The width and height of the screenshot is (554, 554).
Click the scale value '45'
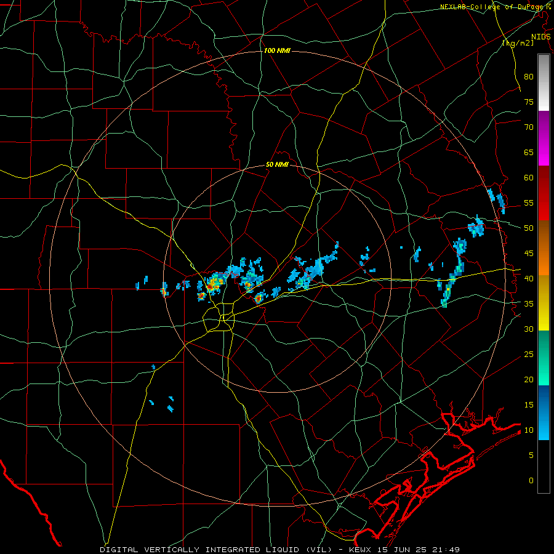pyautogui.click(x=529, y=254)
